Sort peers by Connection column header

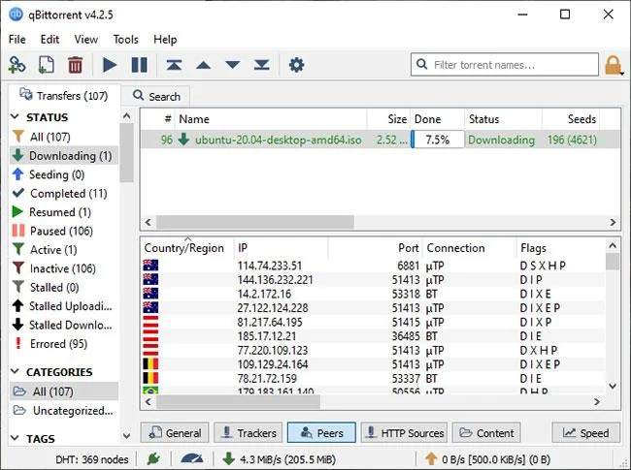[470, 248]
